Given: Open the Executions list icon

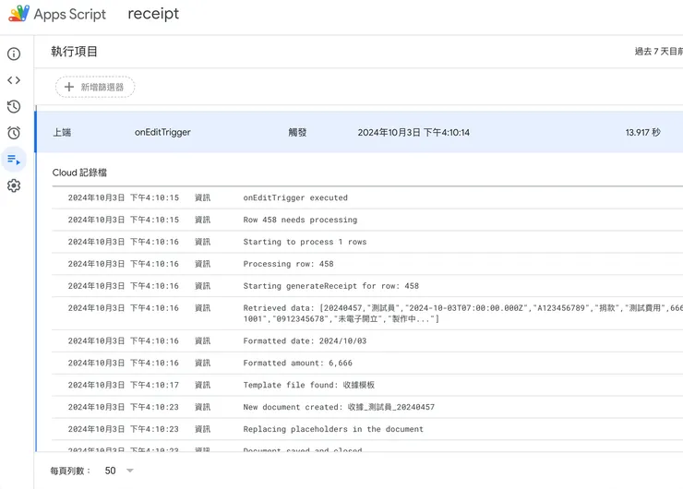Looking at the screenshot, I should pyautogui.click(x=14, y=160).
